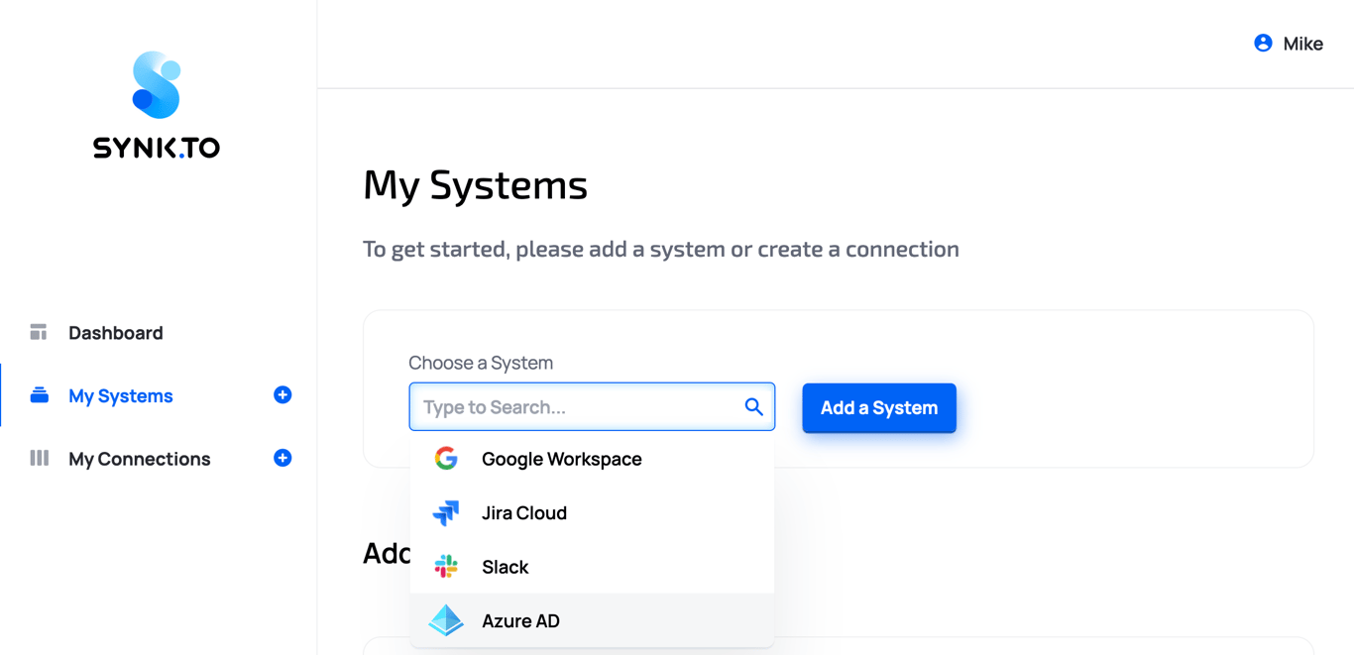1354x655 pixels.
Task: Choose Jira Cloud from the list
Action: coord(592,512)
